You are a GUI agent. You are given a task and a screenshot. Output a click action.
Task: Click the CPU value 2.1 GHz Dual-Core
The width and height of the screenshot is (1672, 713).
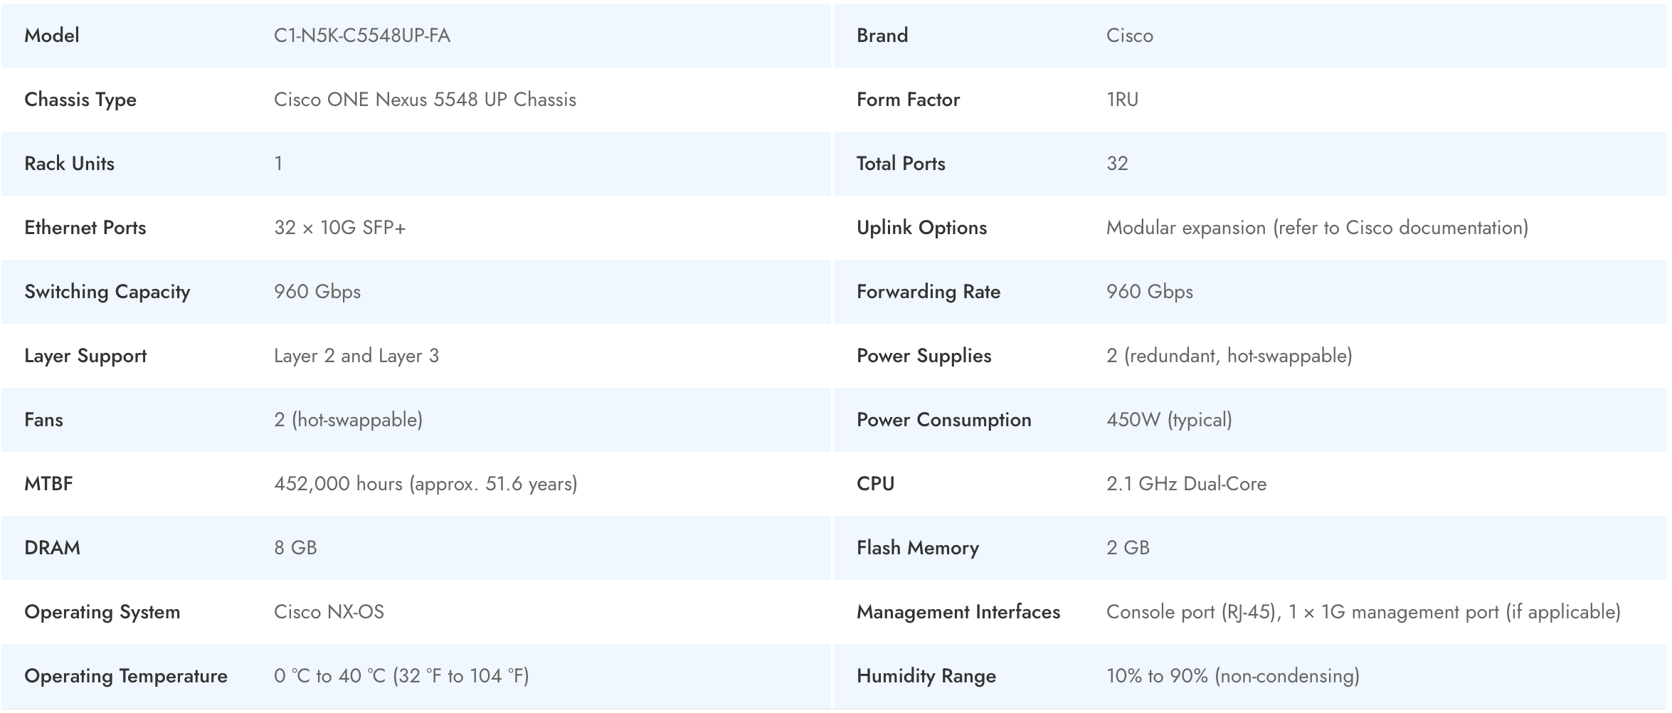(x=1186, y=484)
